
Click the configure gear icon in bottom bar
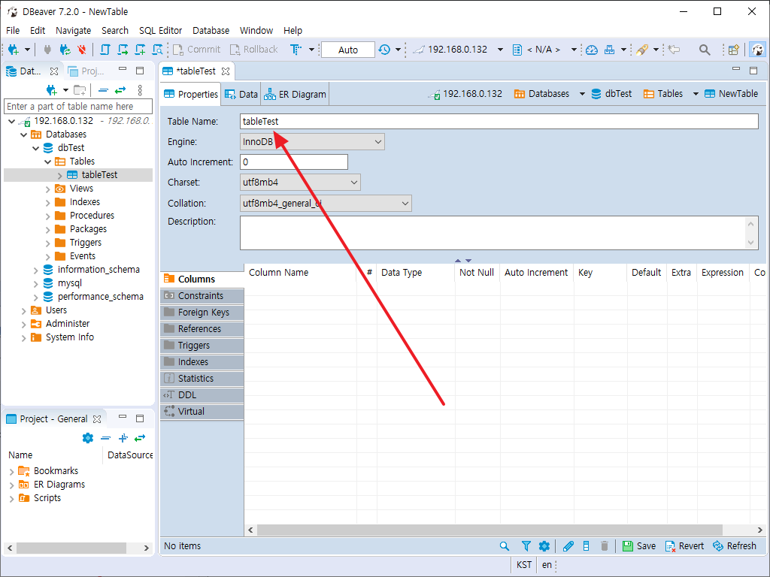(544, 545)
